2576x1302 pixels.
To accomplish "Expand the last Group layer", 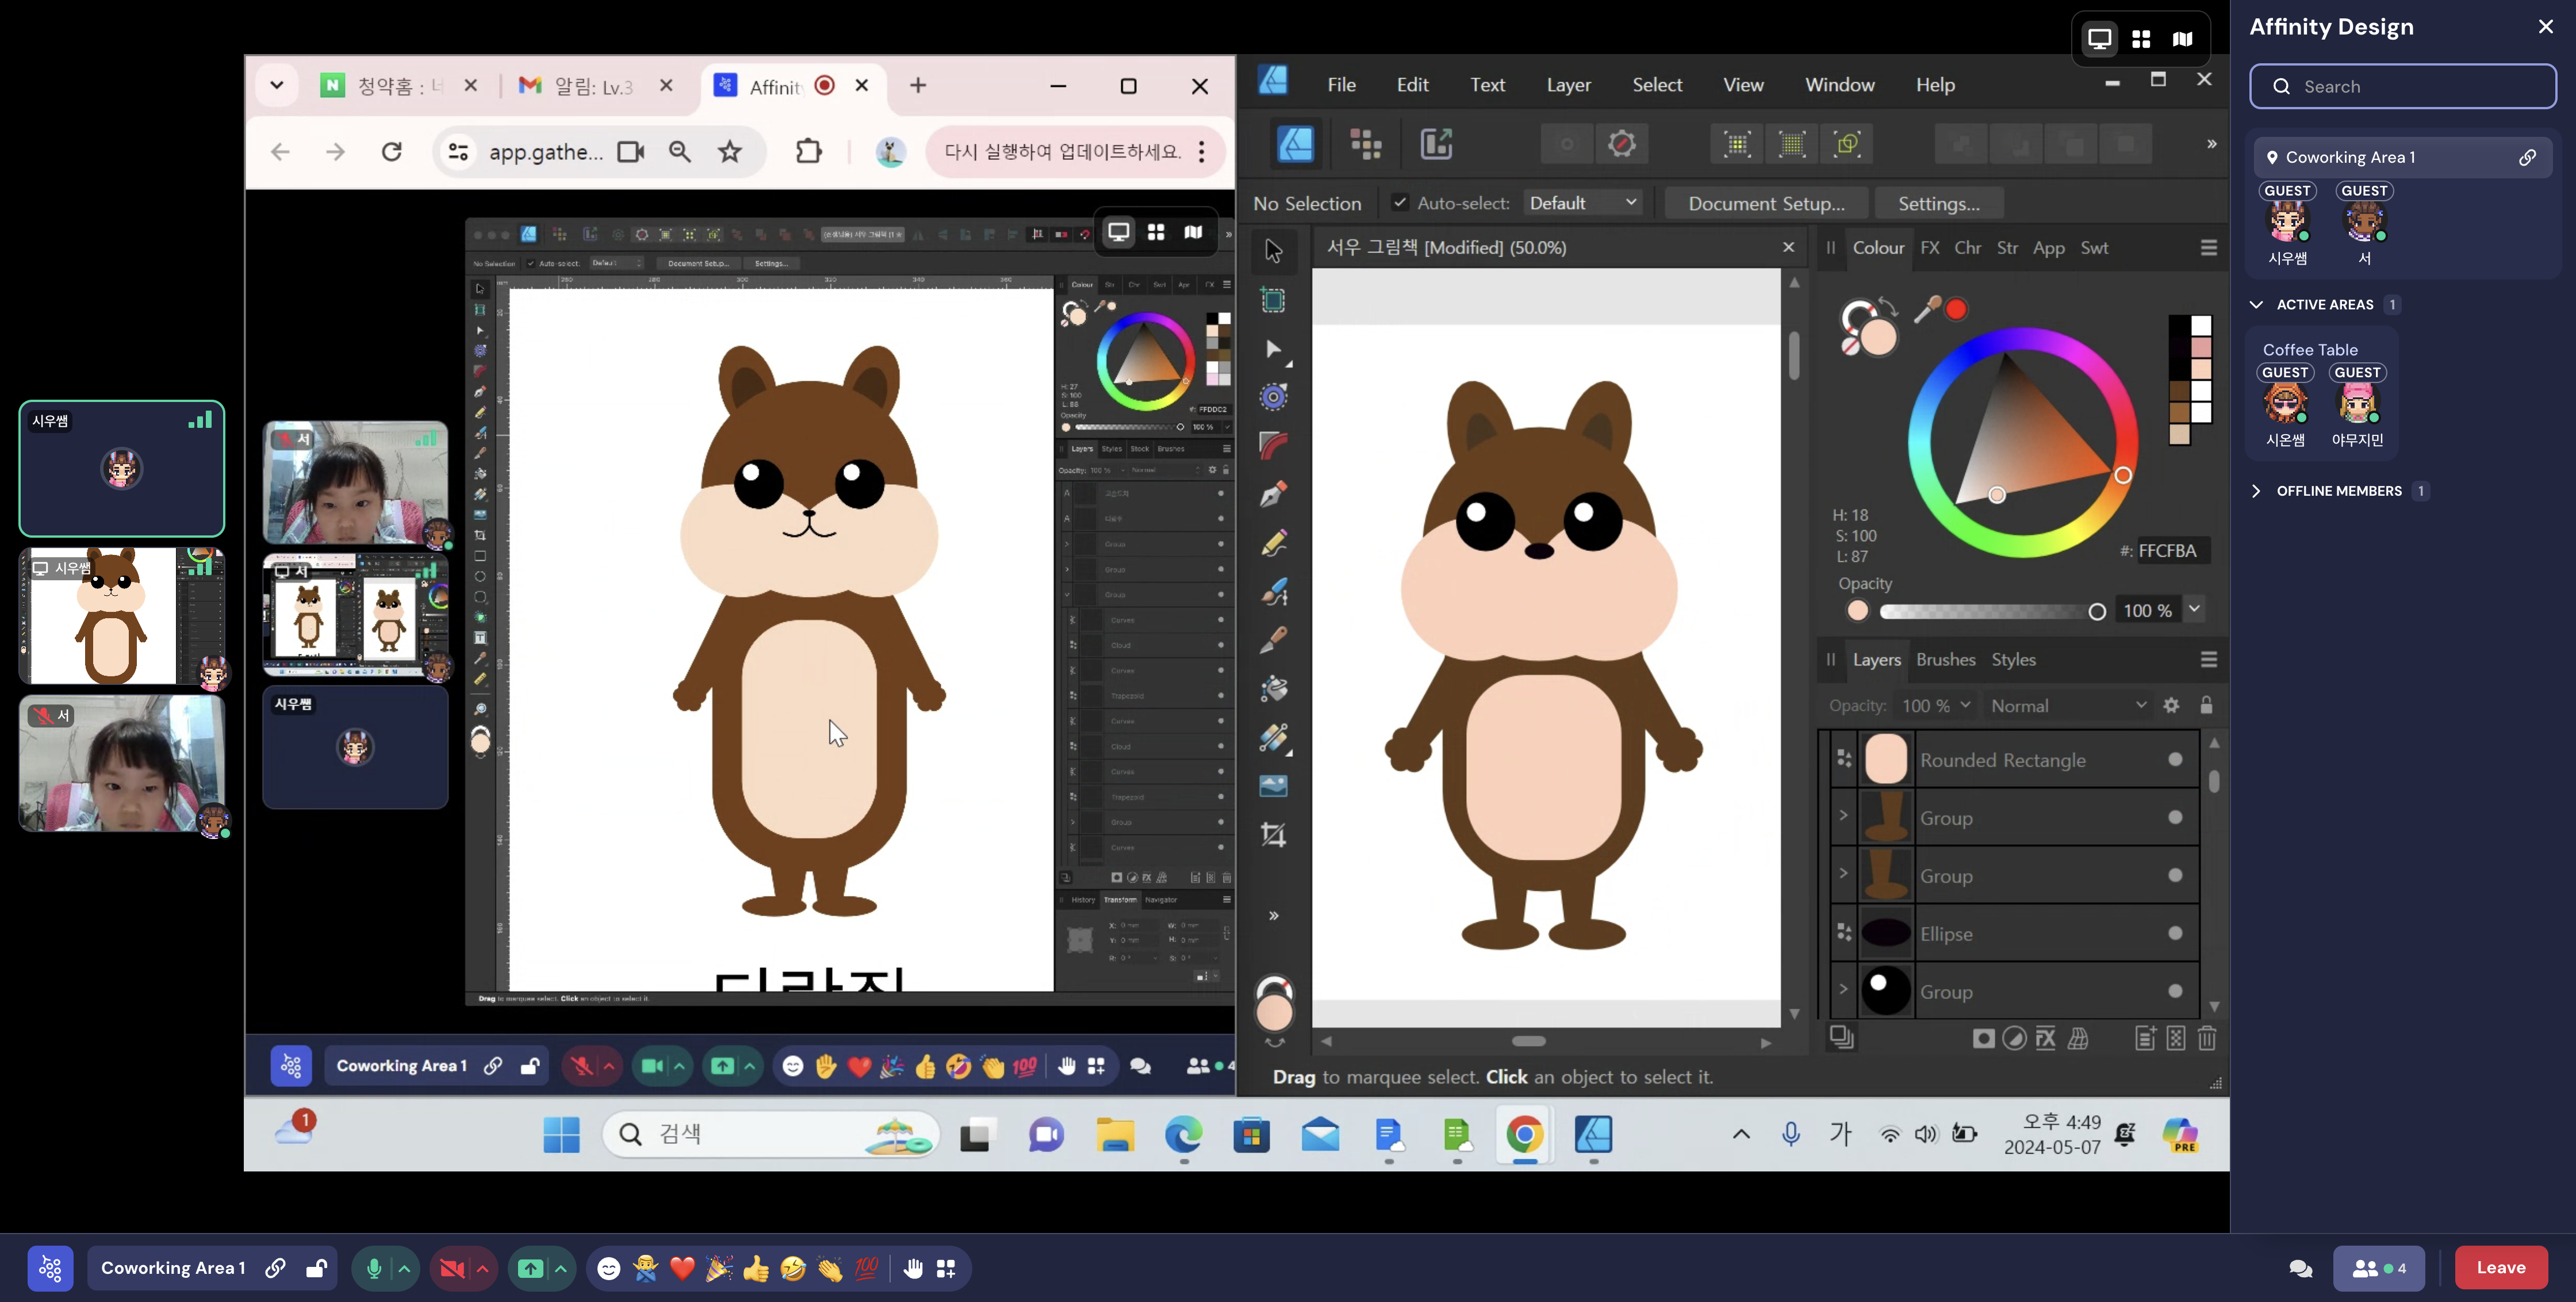I will pos(1843,990).
